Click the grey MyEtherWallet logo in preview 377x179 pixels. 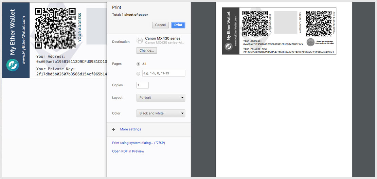(229, 47)
